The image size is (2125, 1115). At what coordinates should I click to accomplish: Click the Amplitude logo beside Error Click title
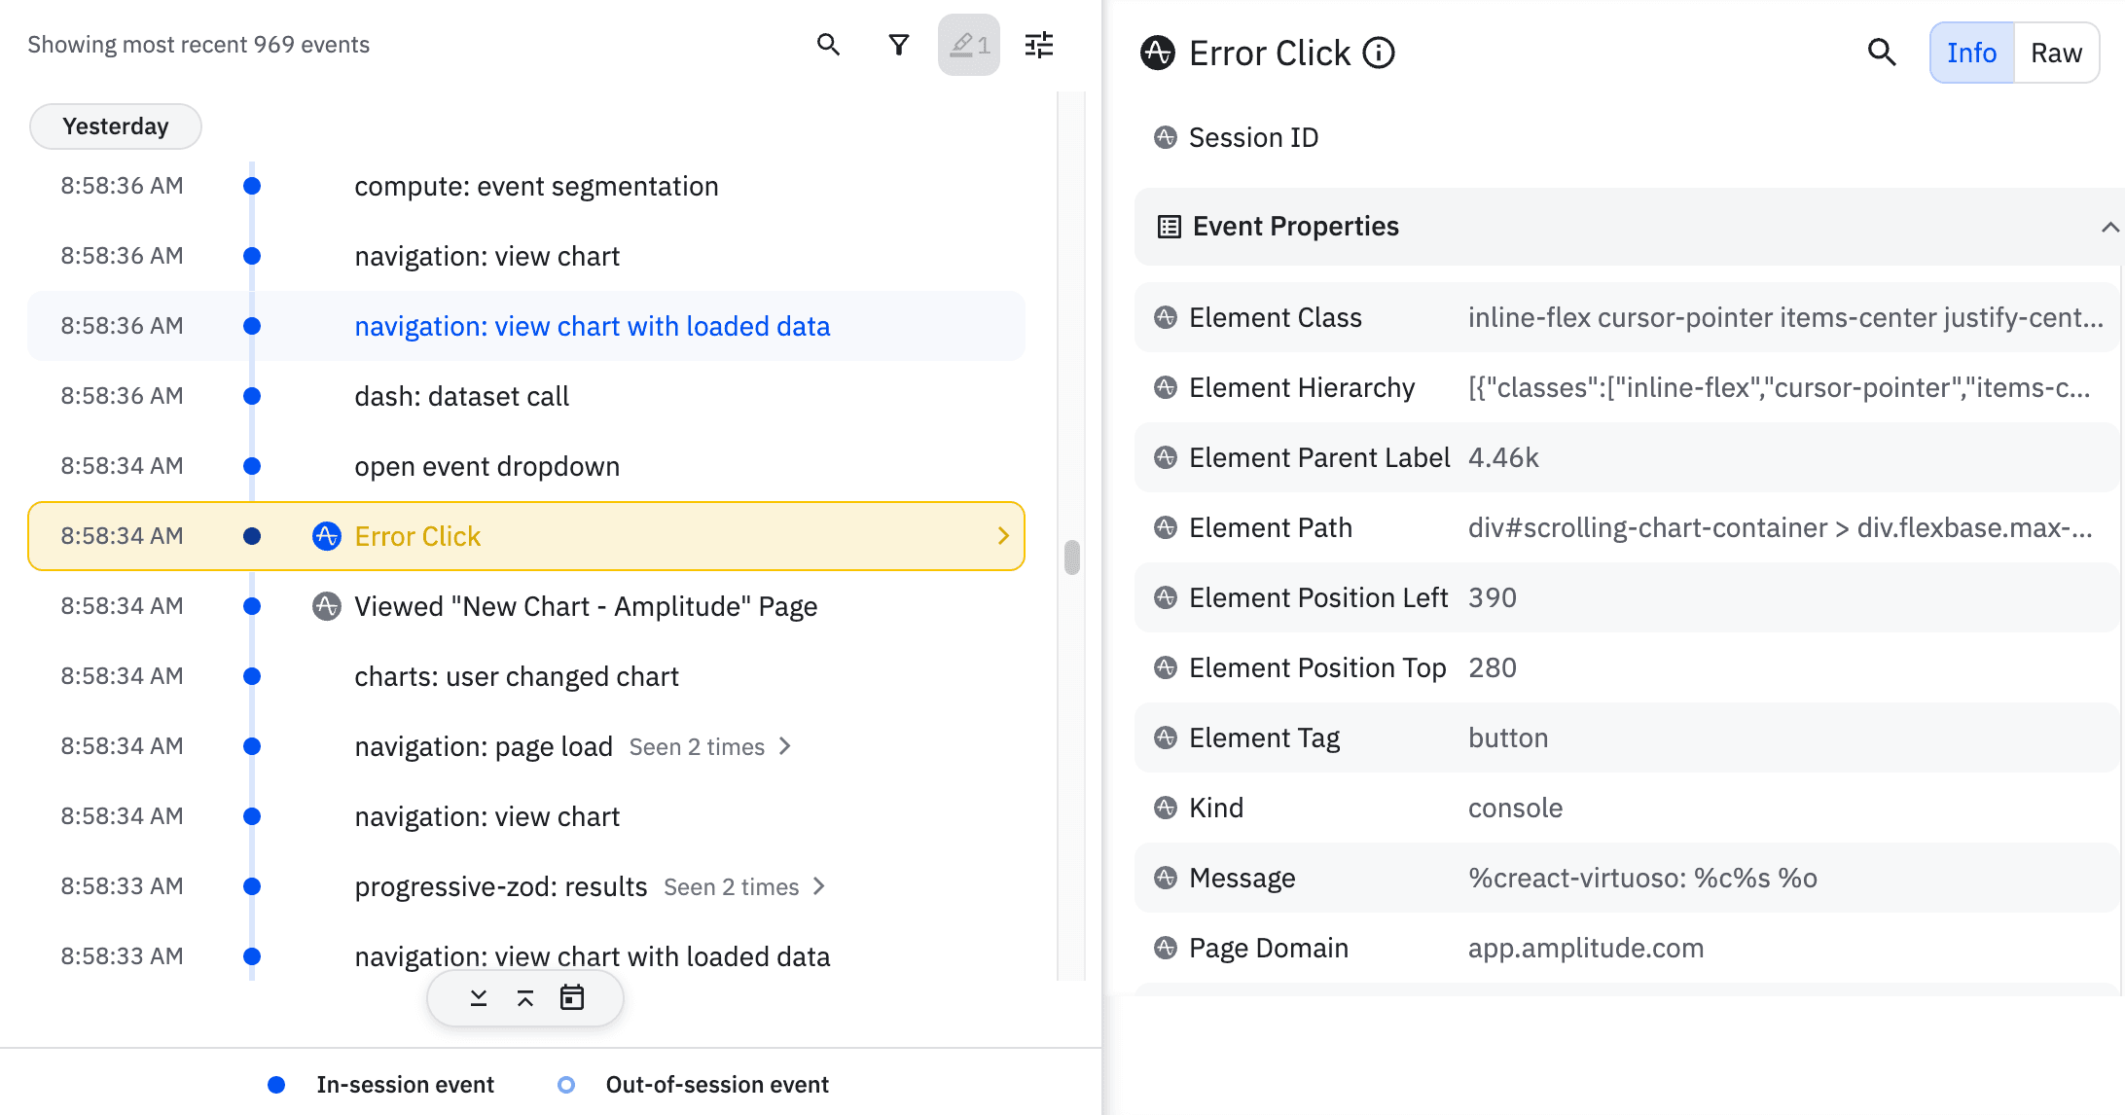pyautogui.click(x=1158, y=53)
